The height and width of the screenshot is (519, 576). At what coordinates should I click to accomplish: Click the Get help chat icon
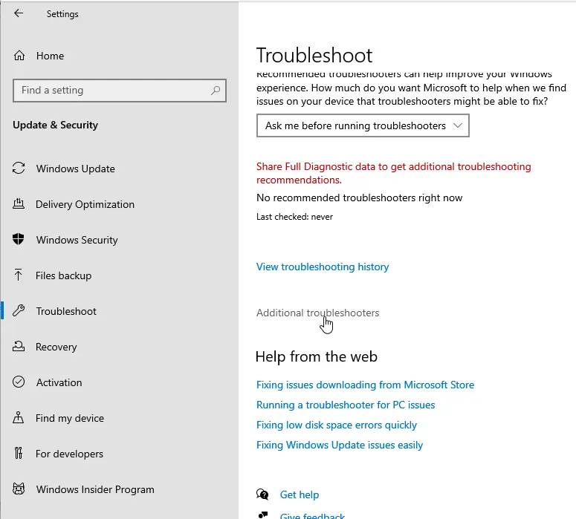262,494
